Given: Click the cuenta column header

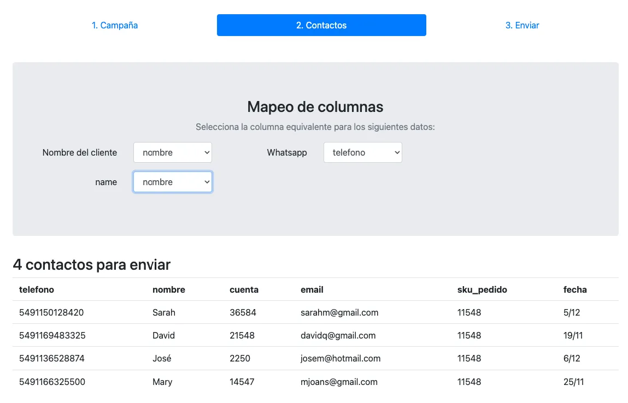Looking at the screenshot, I should tap(244, 290).
